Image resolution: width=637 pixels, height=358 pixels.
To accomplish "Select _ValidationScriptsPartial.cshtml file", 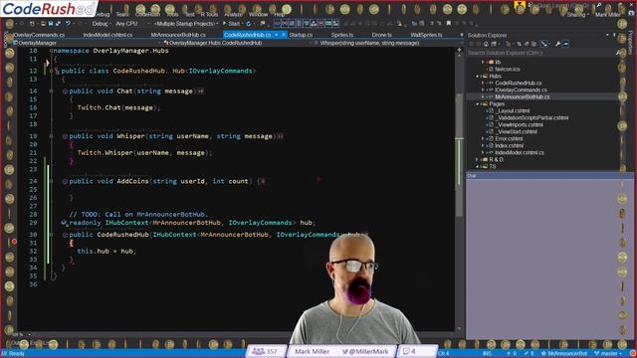I will coord(532,117).
